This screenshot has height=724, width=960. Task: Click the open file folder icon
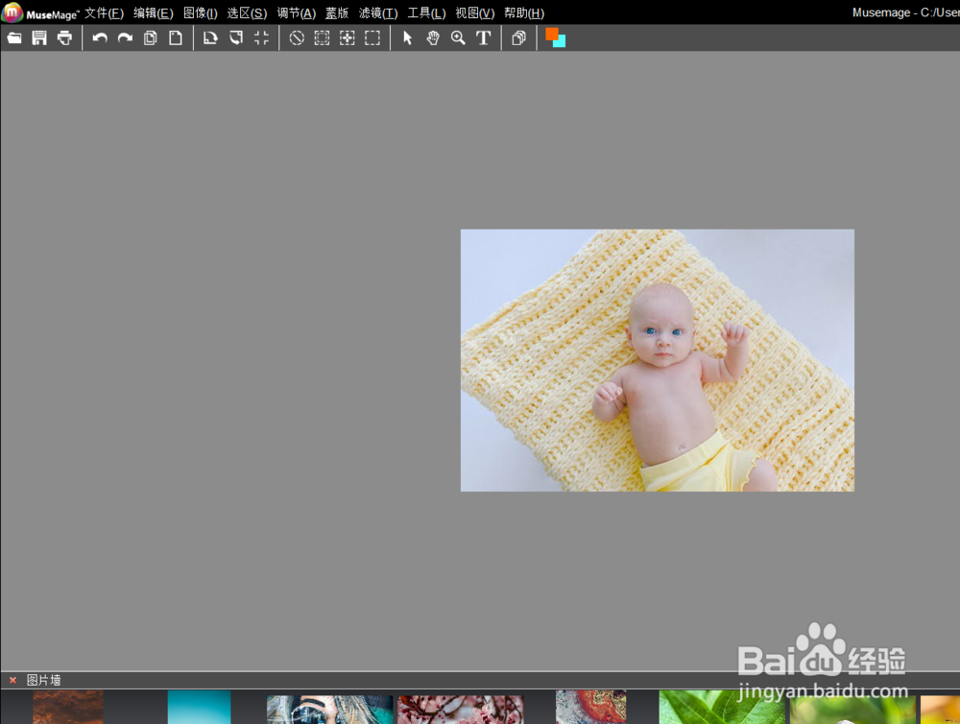click(14, 38)
